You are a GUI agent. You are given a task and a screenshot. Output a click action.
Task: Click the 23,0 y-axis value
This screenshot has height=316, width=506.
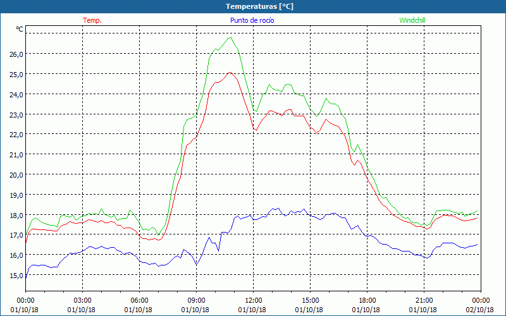point(16,114)
